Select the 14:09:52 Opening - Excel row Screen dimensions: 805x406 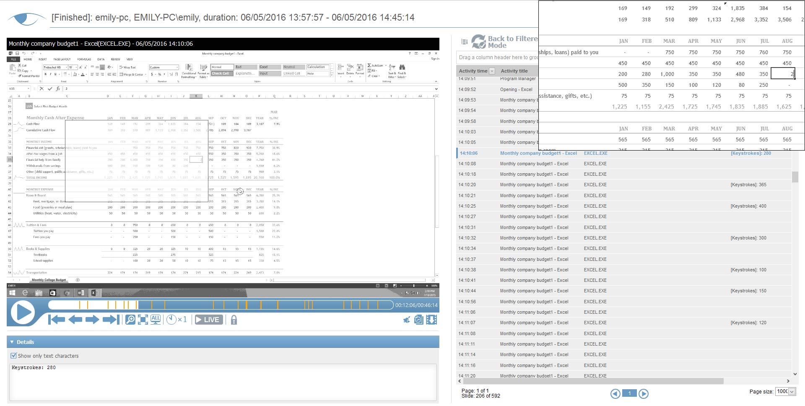[x=497, y=89]
